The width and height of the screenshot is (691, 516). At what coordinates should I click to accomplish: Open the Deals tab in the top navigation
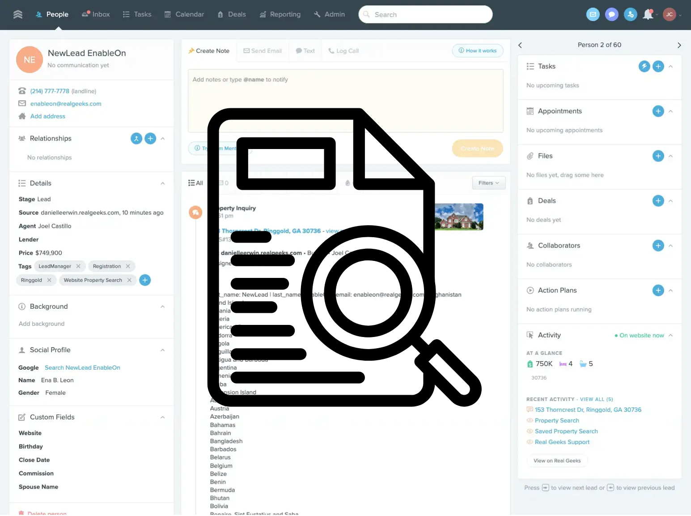(232, 14)
